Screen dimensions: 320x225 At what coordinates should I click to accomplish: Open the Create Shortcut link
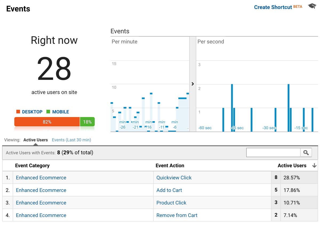tap(273, 7)
